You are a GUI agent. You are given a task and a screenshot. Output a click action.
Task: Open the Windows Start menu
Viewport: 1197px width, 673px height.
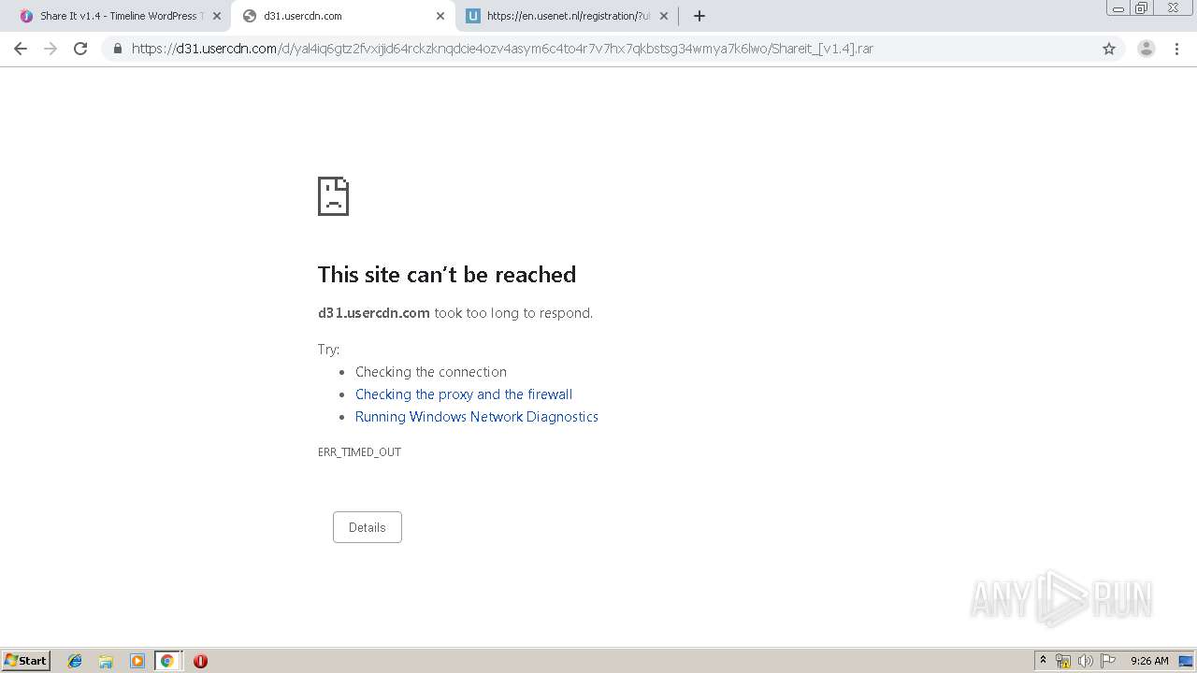pos(26,661)
